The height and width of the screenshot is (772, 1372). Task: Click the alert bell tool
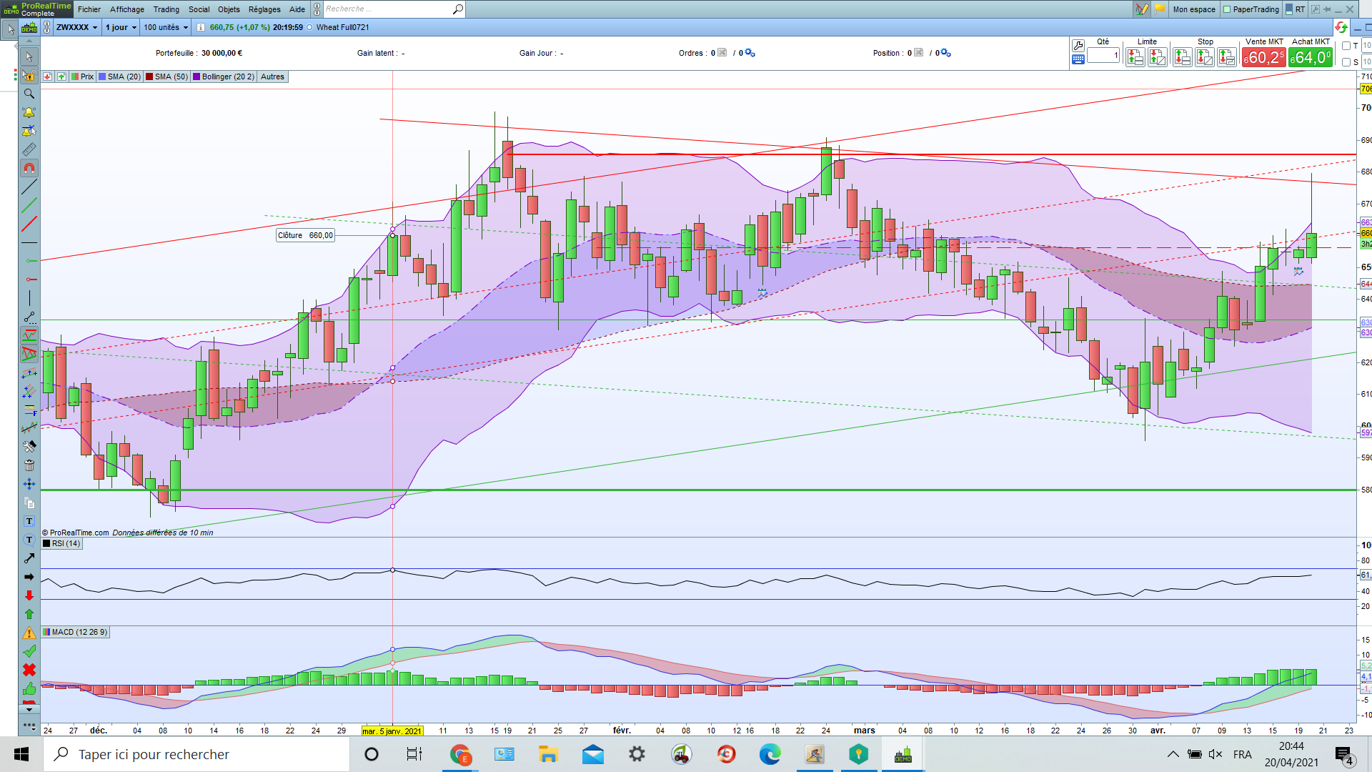[29, 112]
